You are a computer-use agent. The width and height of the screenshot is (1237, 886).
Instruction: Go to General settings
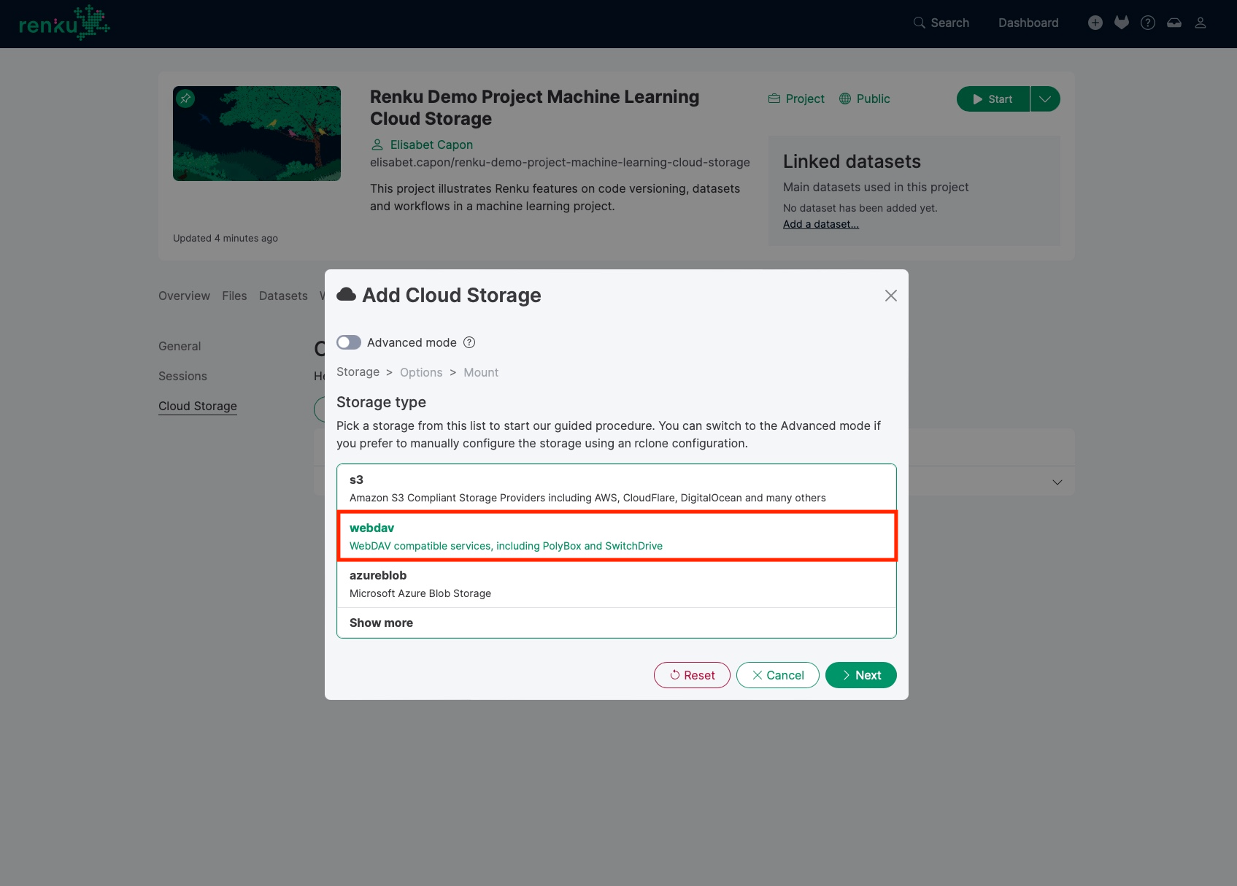180,346
